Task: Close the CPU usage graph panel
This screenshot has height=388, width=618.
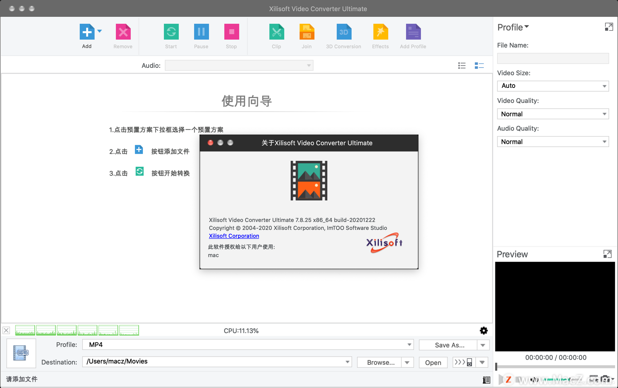Action: 6,330
